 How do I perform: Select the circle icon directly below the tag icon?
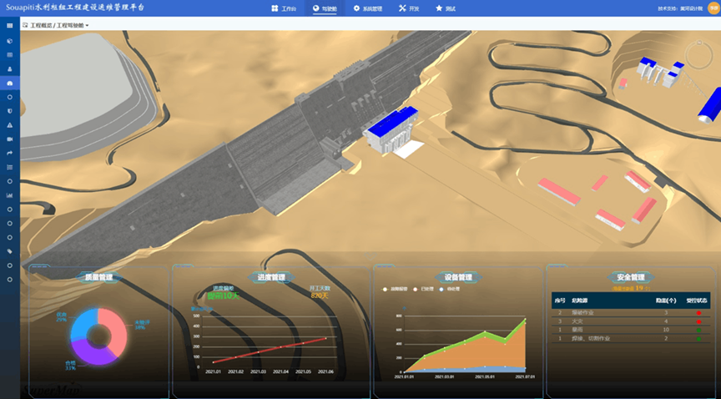point(10,265)
